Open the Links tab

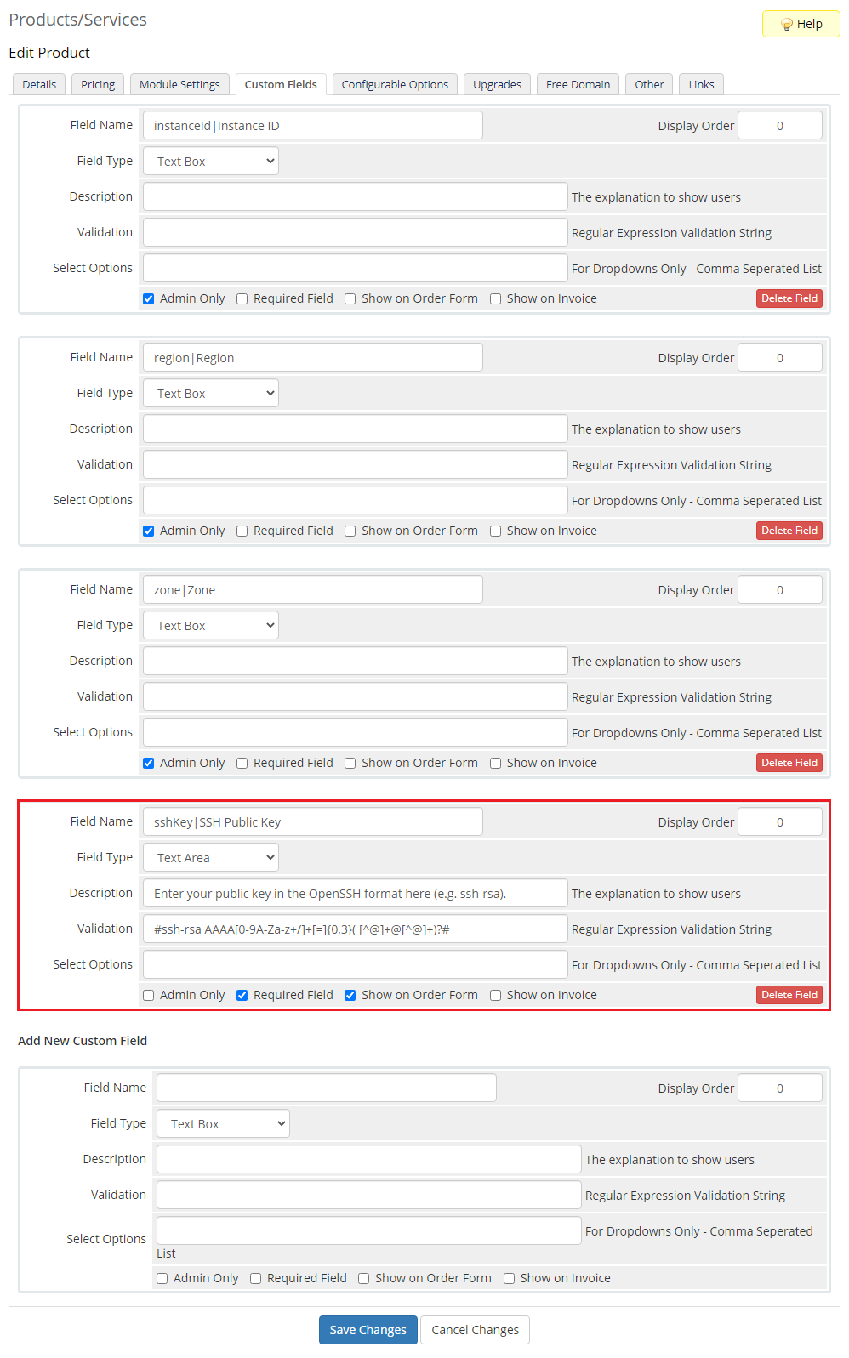click(701, 84)
